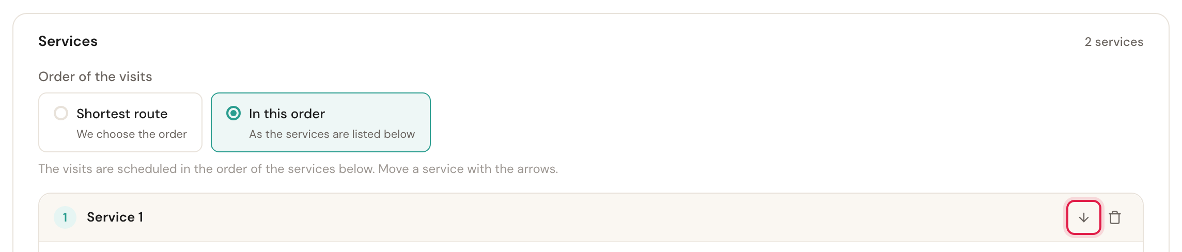Collapse the Service 1 header row
This screenshot has height=252, width=1182.
tap(590, 217)
